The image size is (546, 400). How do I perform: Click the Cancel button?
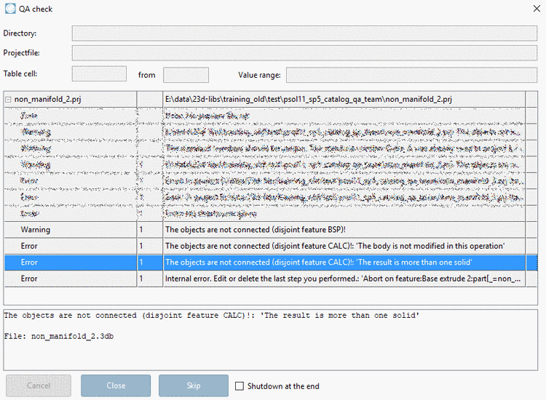[39, 385]
